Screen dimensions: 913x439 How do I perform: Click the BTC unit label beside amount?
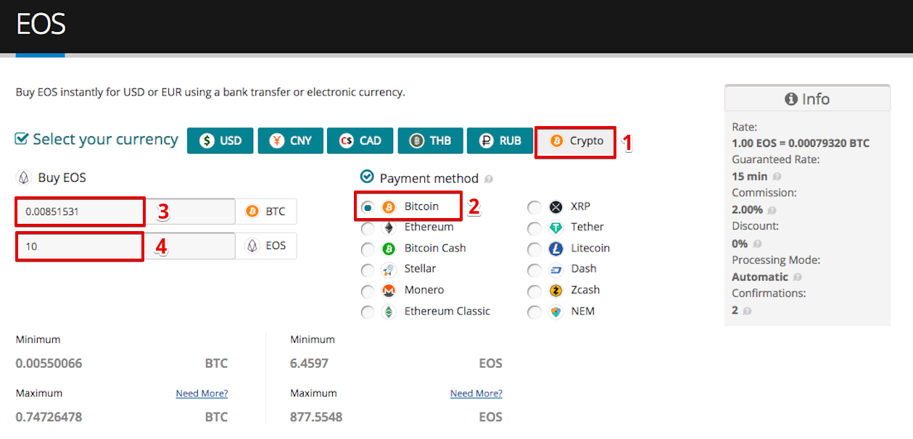coord(266,212)
